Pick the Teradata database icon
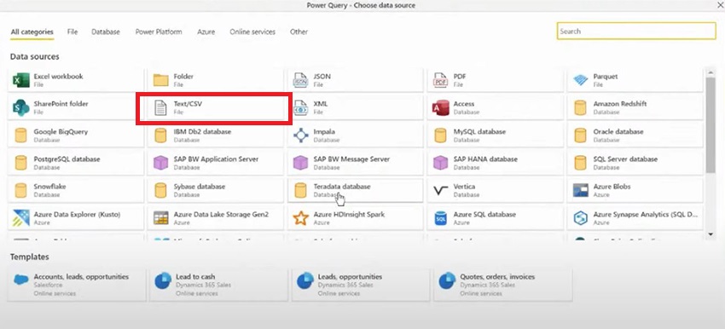725x329 pixels. click(x=300, y=190)
